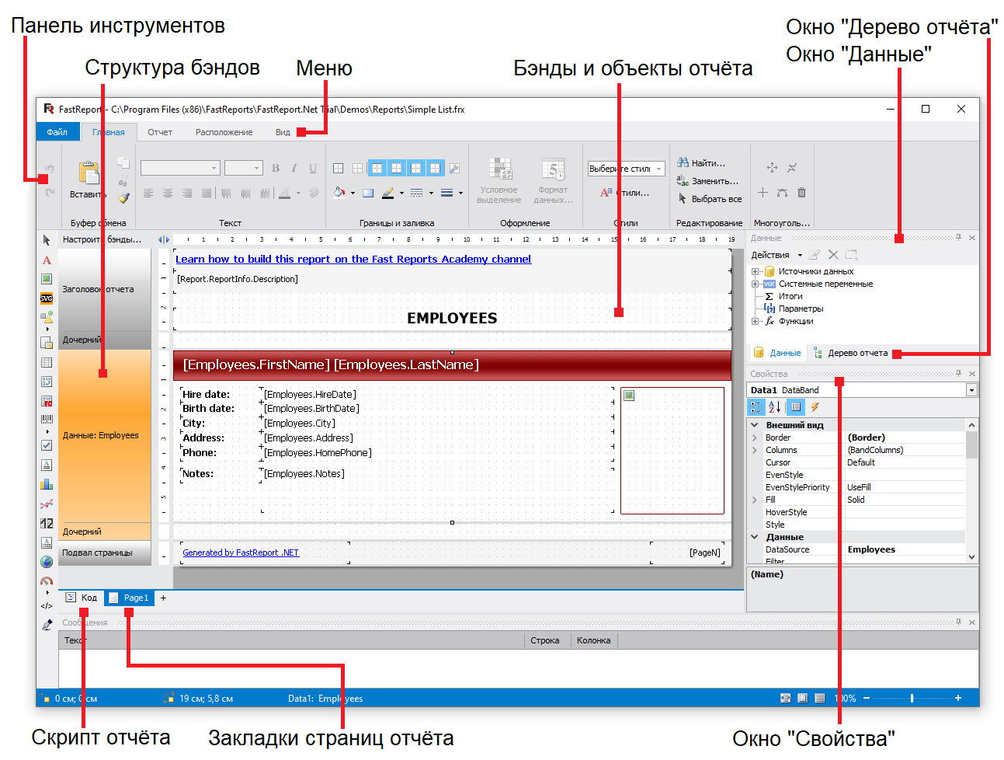Open the fill color dropdown arrow
The width and height of the screenshot is (1004, 760).
(353, 193)
